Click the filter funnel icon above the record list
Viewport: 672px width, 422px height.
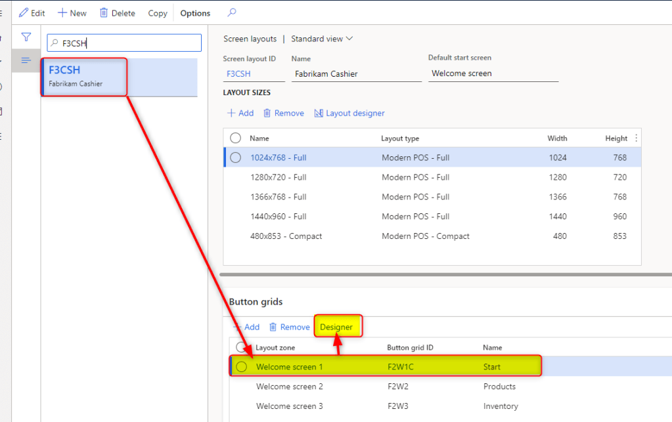click(26, 37)
